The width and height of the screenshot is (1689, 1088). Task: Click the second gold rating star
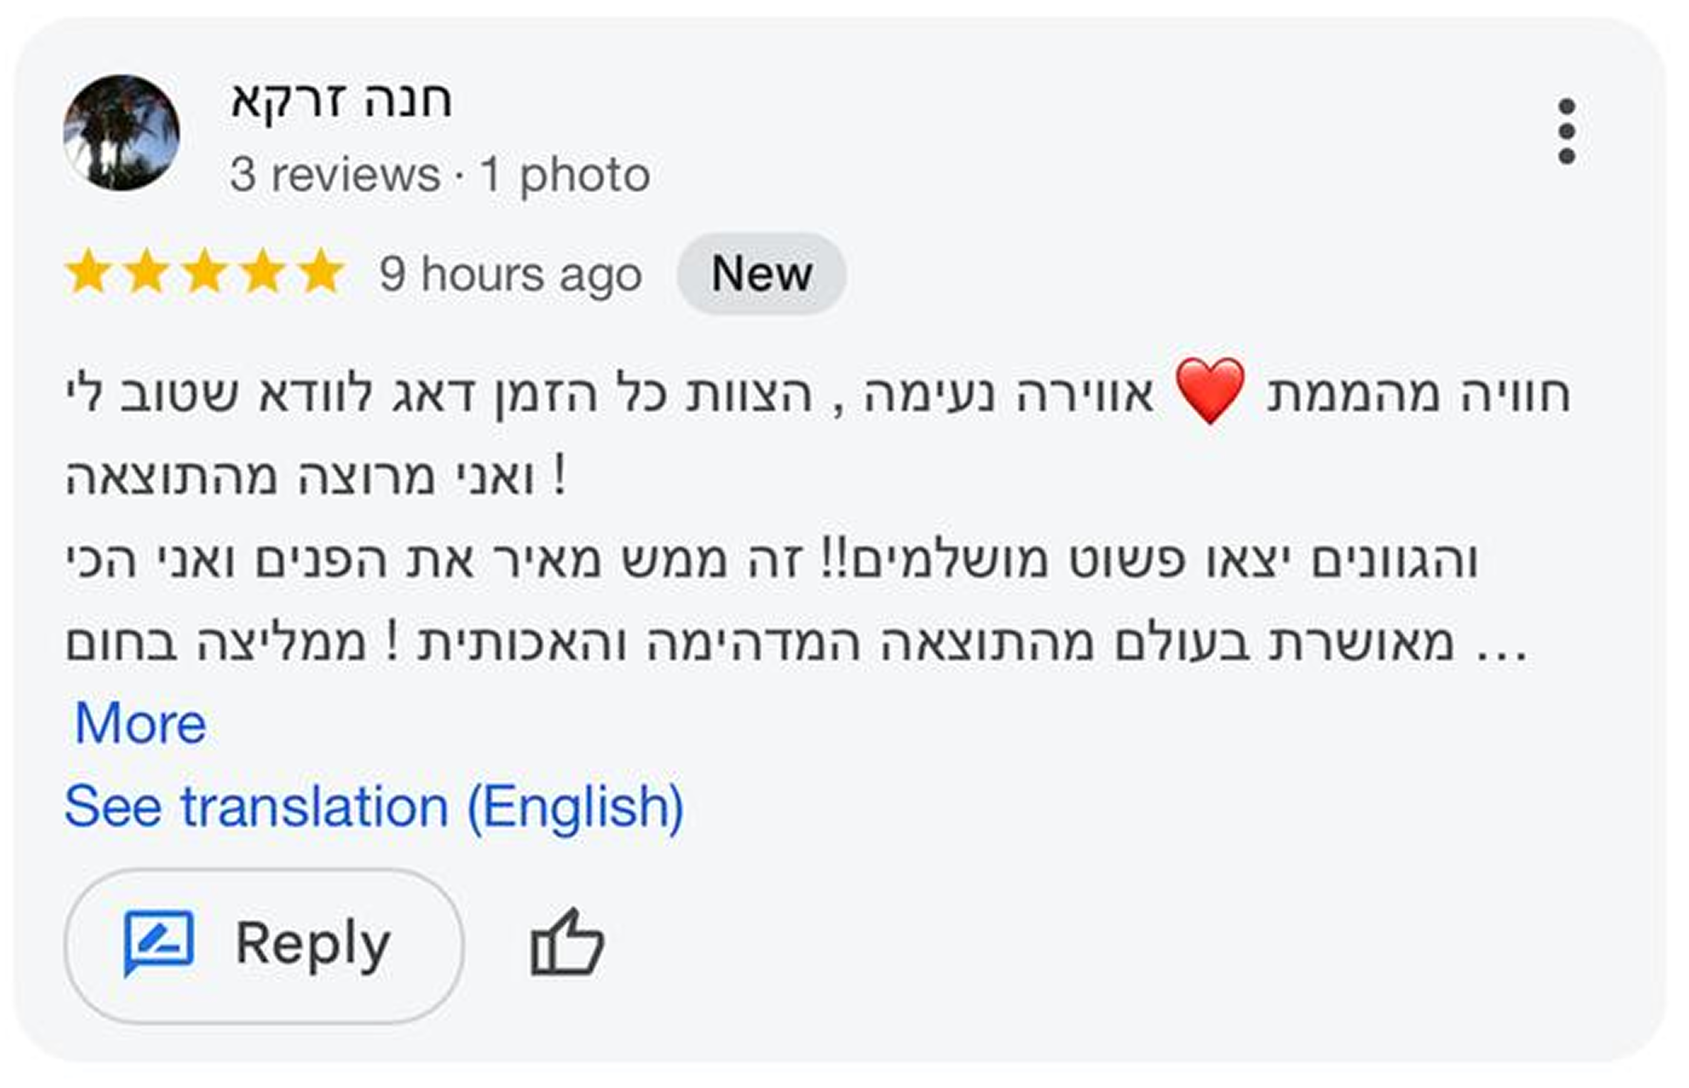click(146, 271)
